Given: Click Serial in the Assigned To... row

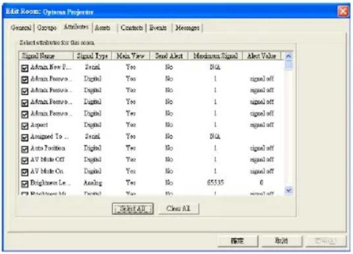Looking at the screenshot, I should coord(93,136).
